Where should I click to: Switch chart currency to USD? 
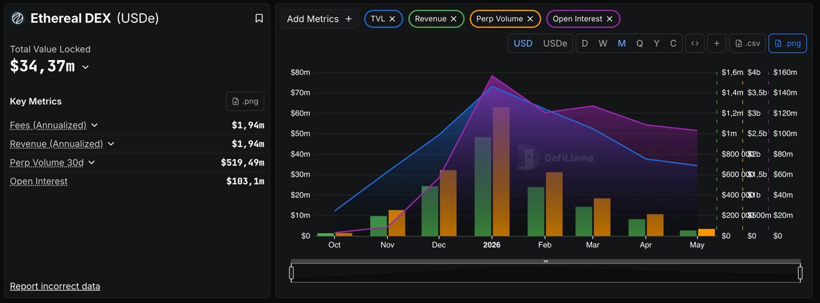pyautogui.click(x=523, y=43)
